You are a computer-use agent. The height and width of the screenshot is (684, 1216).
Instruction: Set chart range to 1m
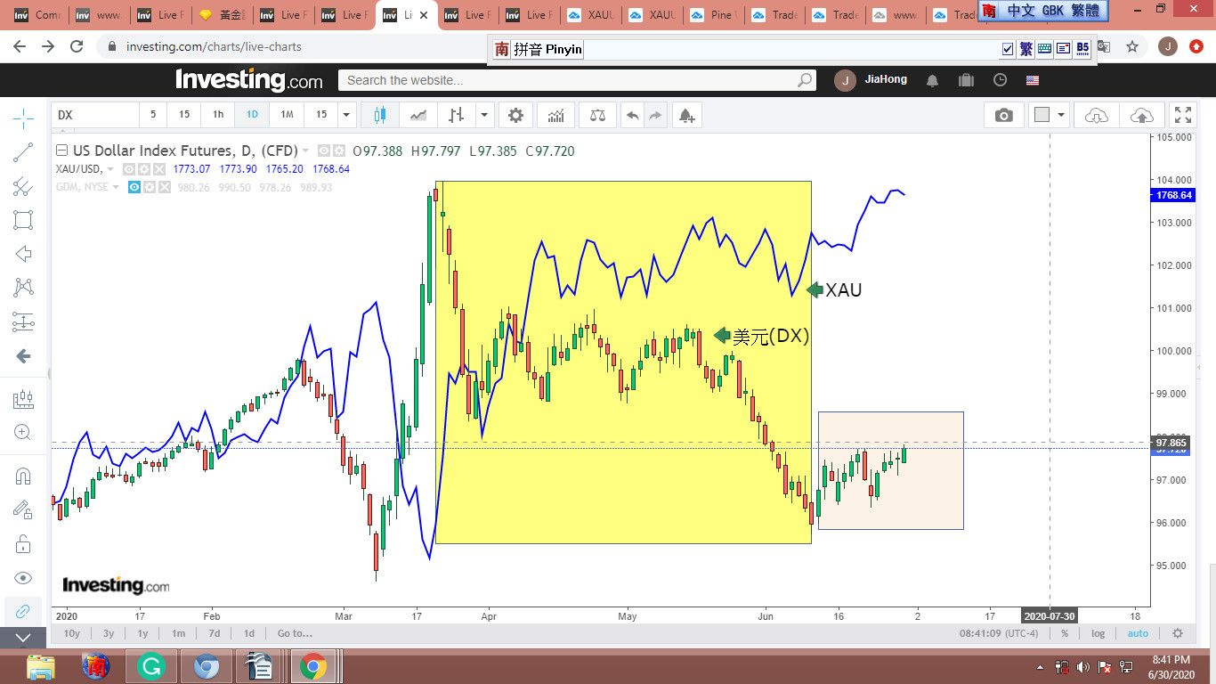pyautogui.click(x=179, y=634)
